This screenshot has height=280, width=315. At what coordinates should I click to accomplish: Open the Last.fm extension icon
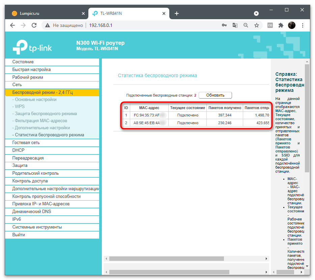[270, 25]
